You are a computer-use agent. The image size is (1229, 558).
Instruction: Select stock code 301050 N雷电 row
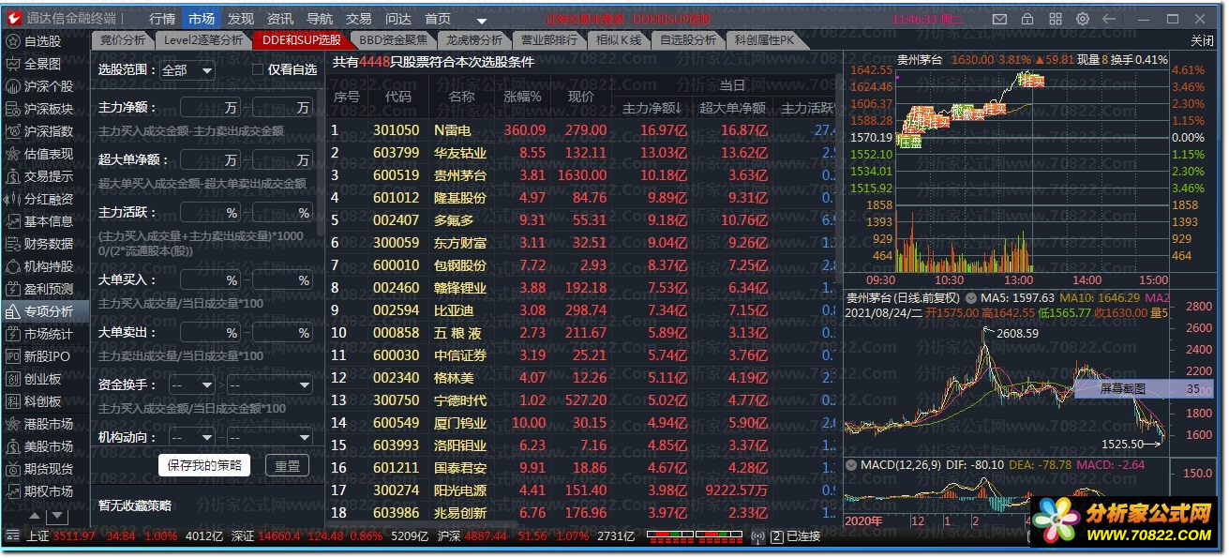pyautogui.click(x=582, y=130)
